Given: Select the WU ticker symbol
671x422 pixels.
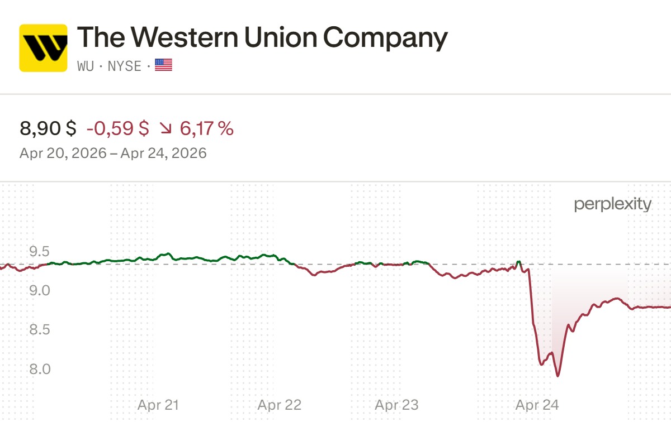Looking at the screenshot, I should tap(85, 66).
